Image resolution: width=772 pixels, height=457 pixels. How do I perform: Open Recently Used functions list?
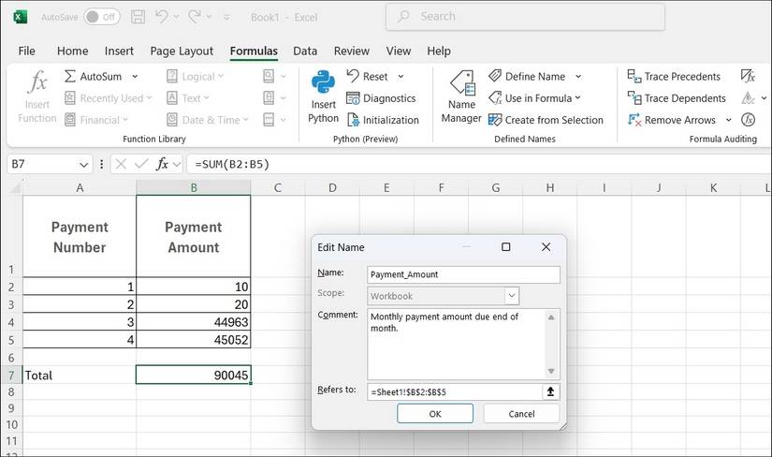pos(109,98)
